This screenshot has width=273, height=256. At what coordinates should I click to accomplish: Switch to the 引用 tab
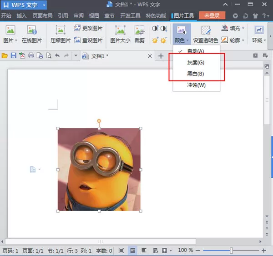pos(63,15)
